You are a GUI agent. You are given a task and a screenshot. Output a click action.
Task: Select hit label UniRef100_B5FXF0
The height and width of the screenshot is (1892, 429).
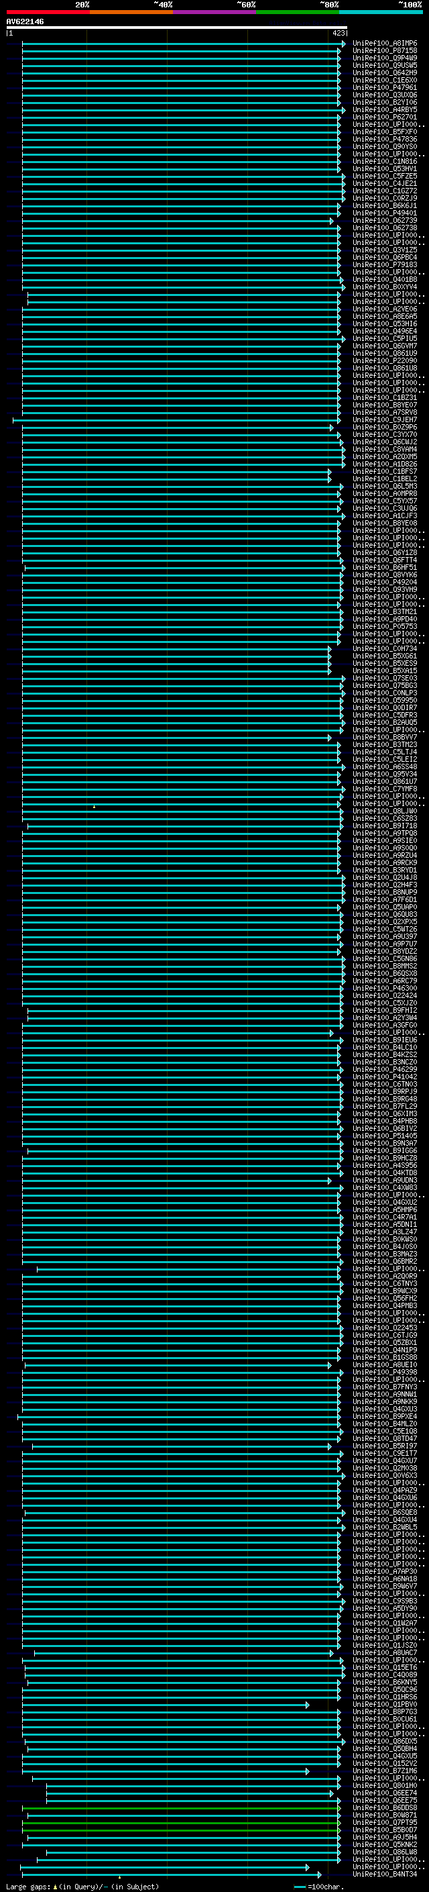385,132
